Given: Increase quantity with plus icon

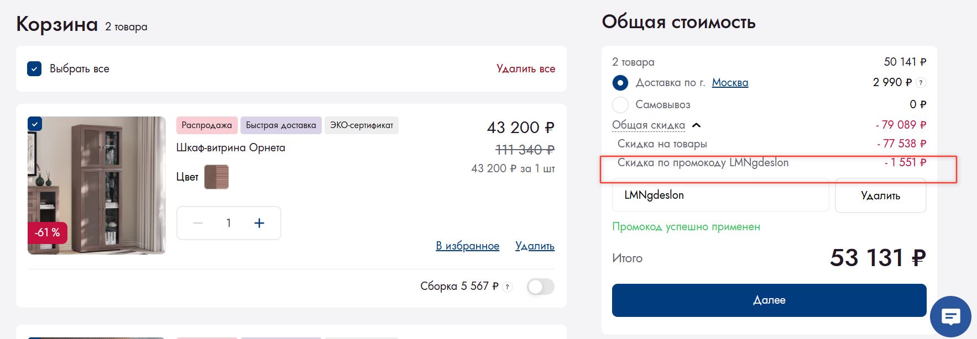Looking at the screenshot, I should 259,223.
